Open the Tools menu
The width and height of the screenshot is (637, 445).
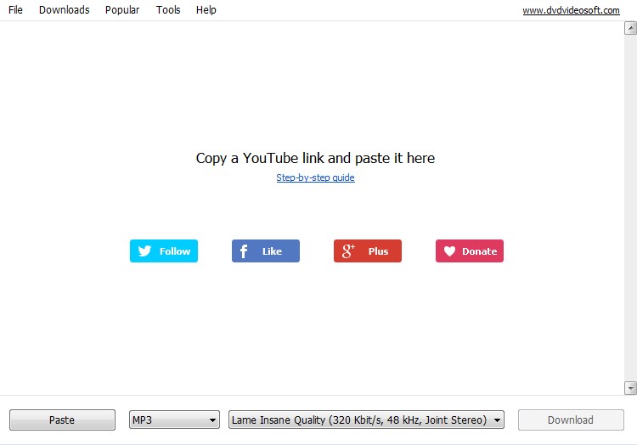tap(168, 9)
